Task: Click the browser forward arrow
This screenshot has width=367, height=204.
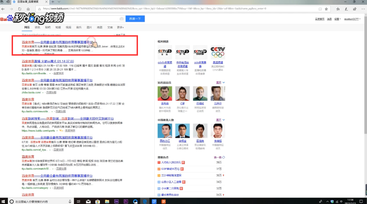Action: tap(11, 9)
